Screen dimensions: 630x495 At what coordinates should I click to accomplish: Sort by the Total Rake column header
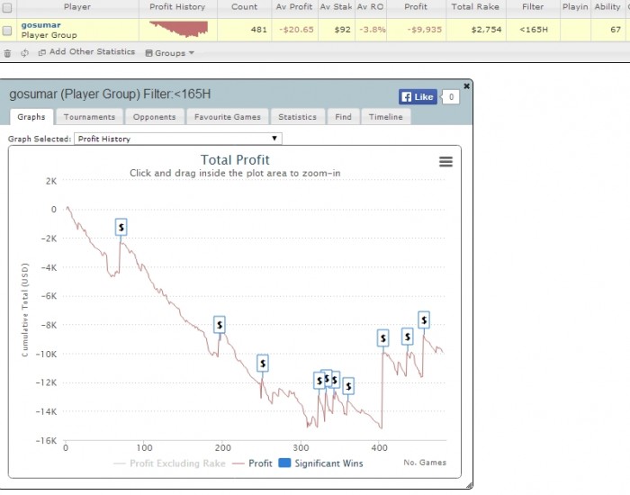475,7
